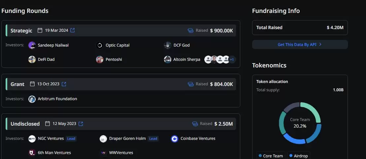Click the 6th Man Ventures logo
Viewport: 366px width, 159px height.
pos(32,153)
